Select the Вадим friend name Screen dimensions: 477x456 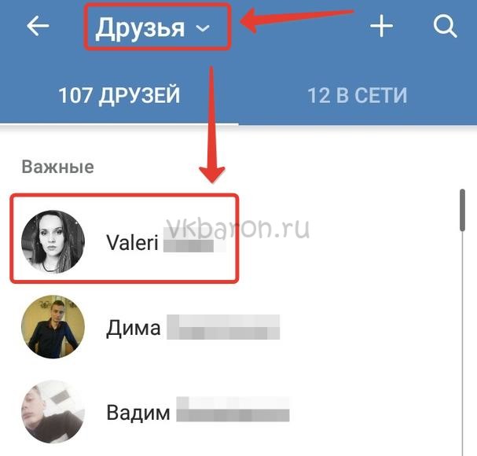(138, 413)
